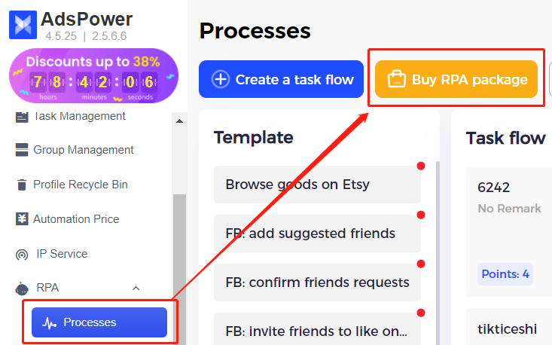This screenshot has width=552, height=345.
Task: Click the Task Management sidebar icon
Action: click(x=21, y=116)
